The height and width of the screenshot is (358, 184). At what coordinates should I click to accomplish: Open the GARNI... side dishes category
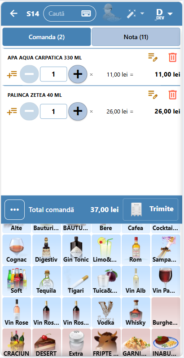[136, 343]
